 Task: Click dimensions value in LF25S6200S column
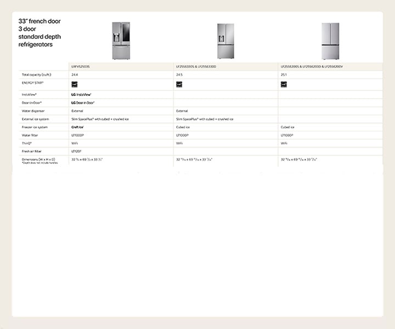pos(299,160)
